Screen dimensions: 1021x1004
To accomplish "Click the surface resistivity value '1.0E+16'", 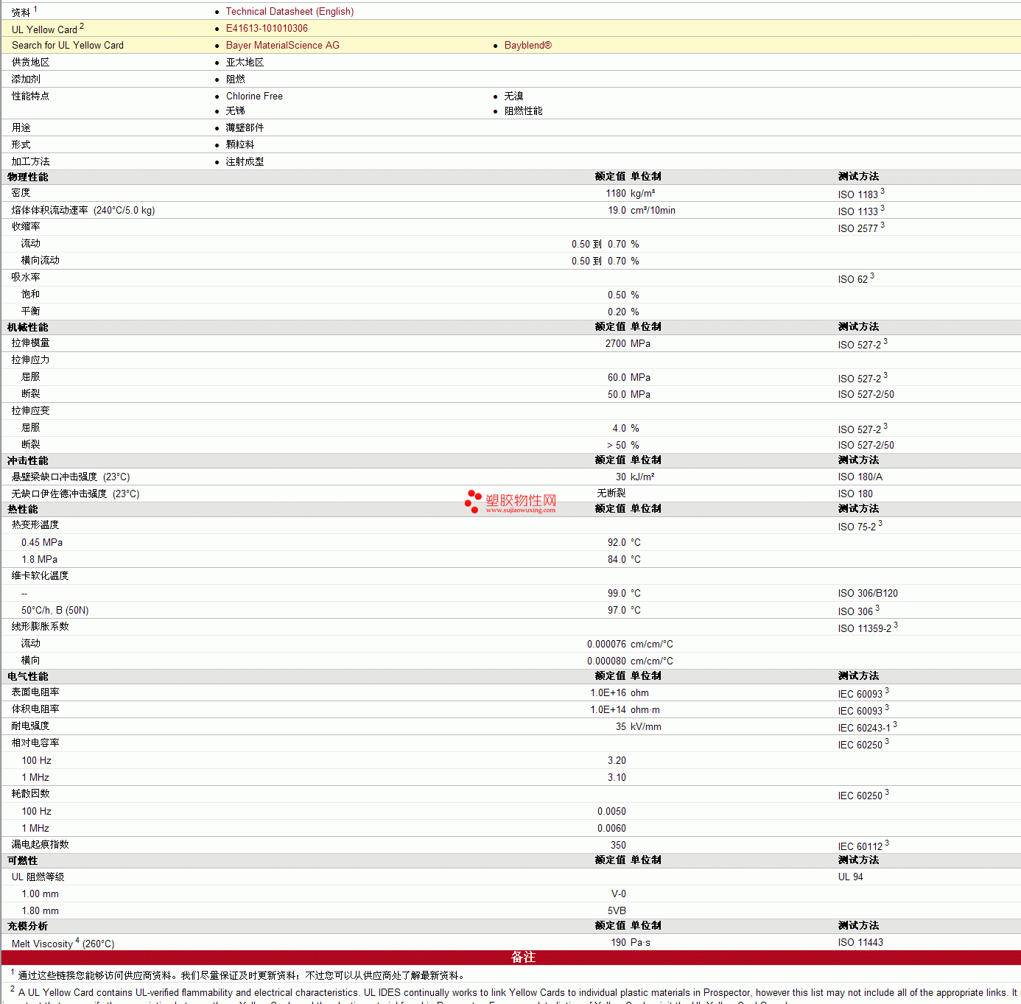I will 608,693.
